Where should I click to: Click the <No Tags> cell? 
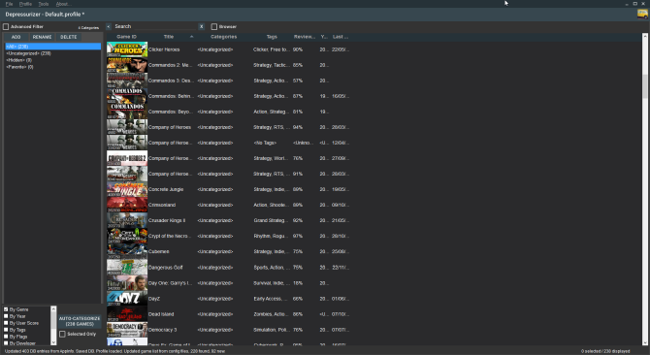[265, 143]
